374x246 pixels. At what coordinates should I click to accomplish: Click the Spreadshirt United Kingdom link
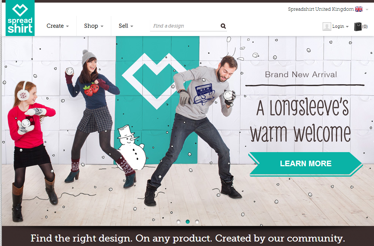(x=321, y=9)
